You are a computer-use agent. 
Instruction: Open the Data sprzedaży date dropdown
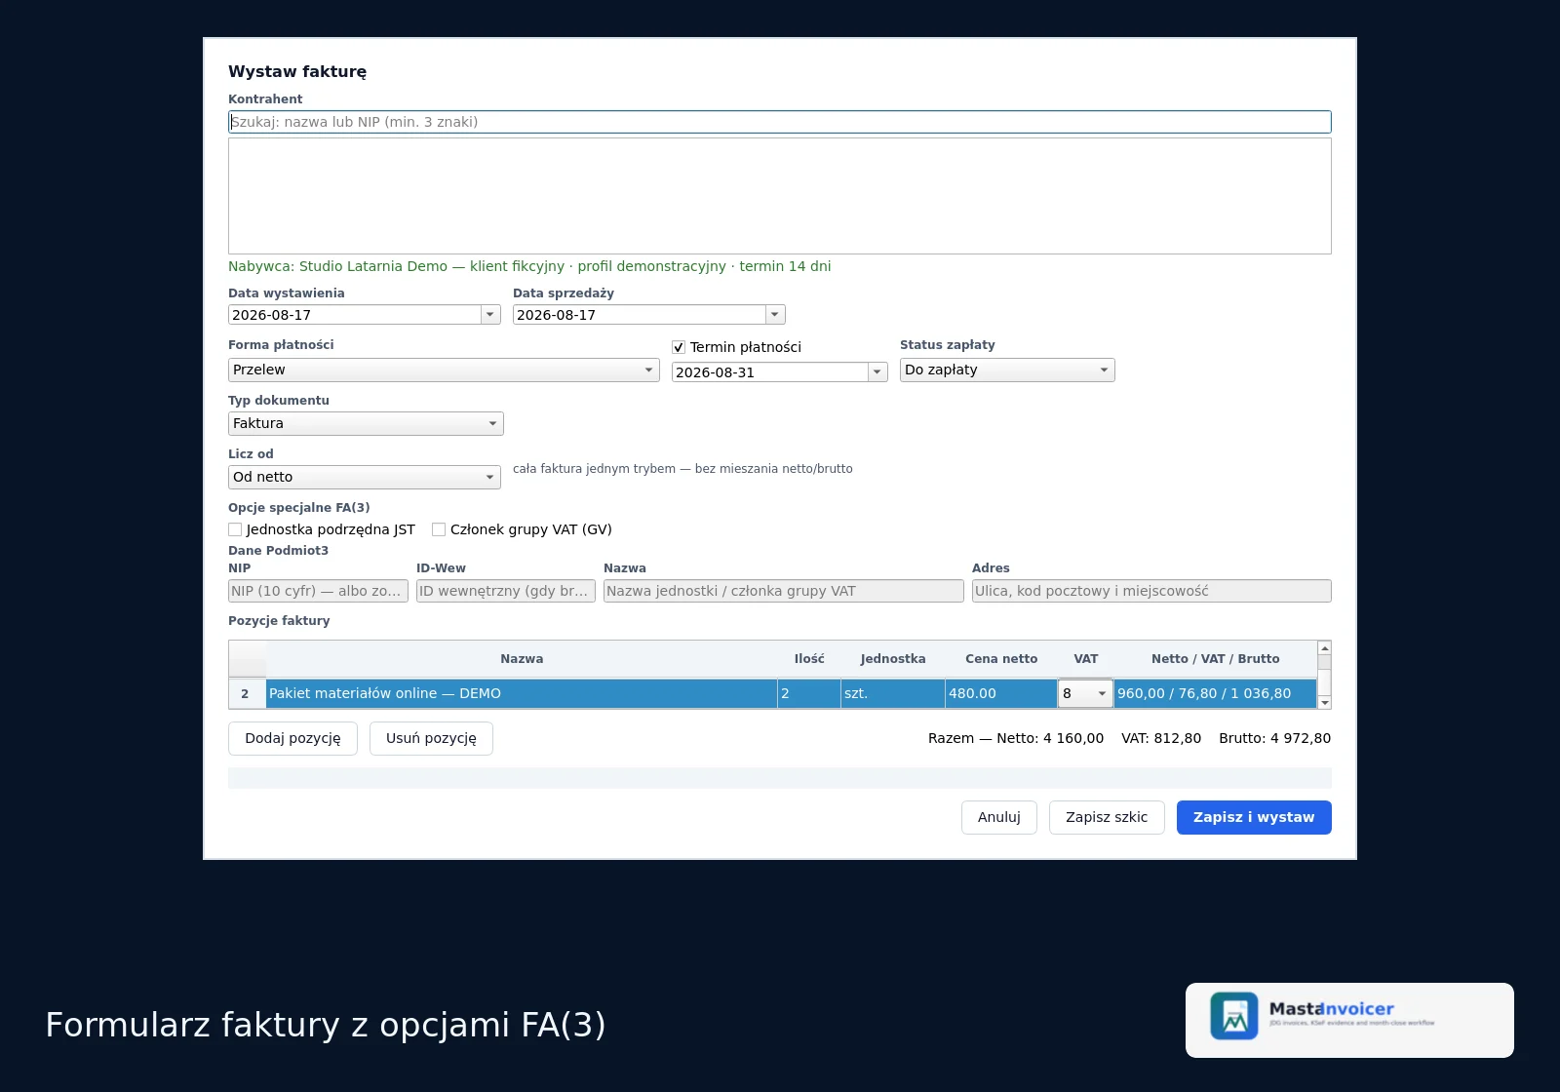(775, 315)
